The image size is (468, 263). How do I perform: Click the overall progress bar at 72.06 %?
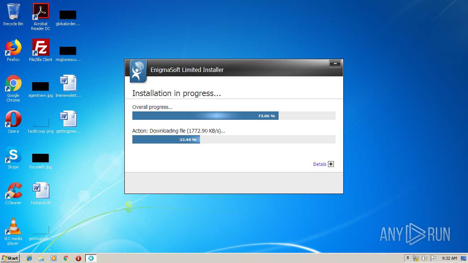point(234,116)
